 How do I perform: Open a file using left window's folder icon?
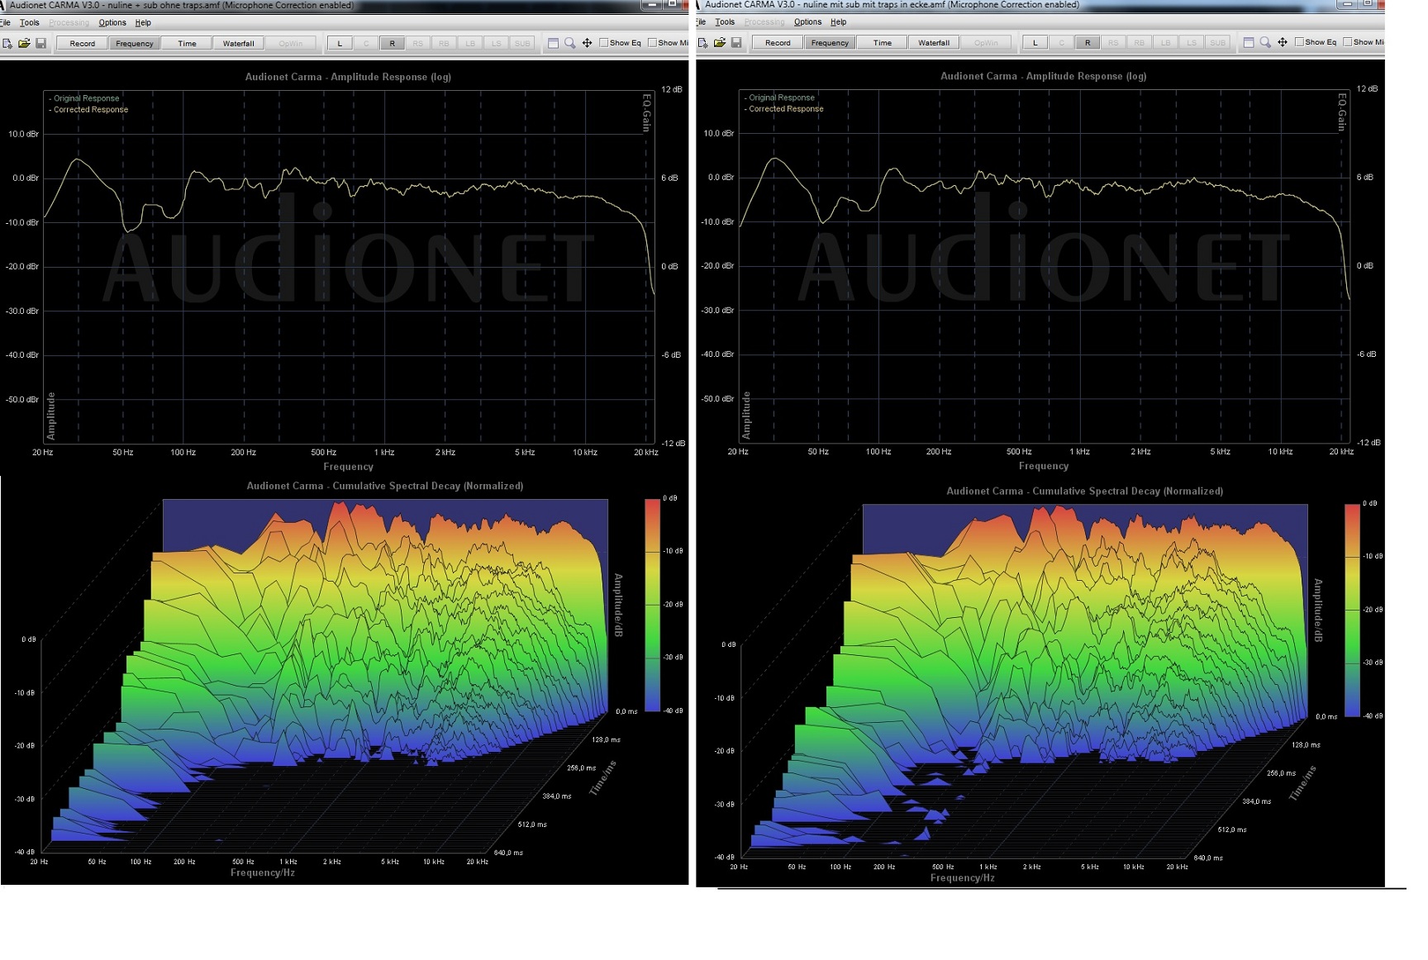click(x=24, y=43)
